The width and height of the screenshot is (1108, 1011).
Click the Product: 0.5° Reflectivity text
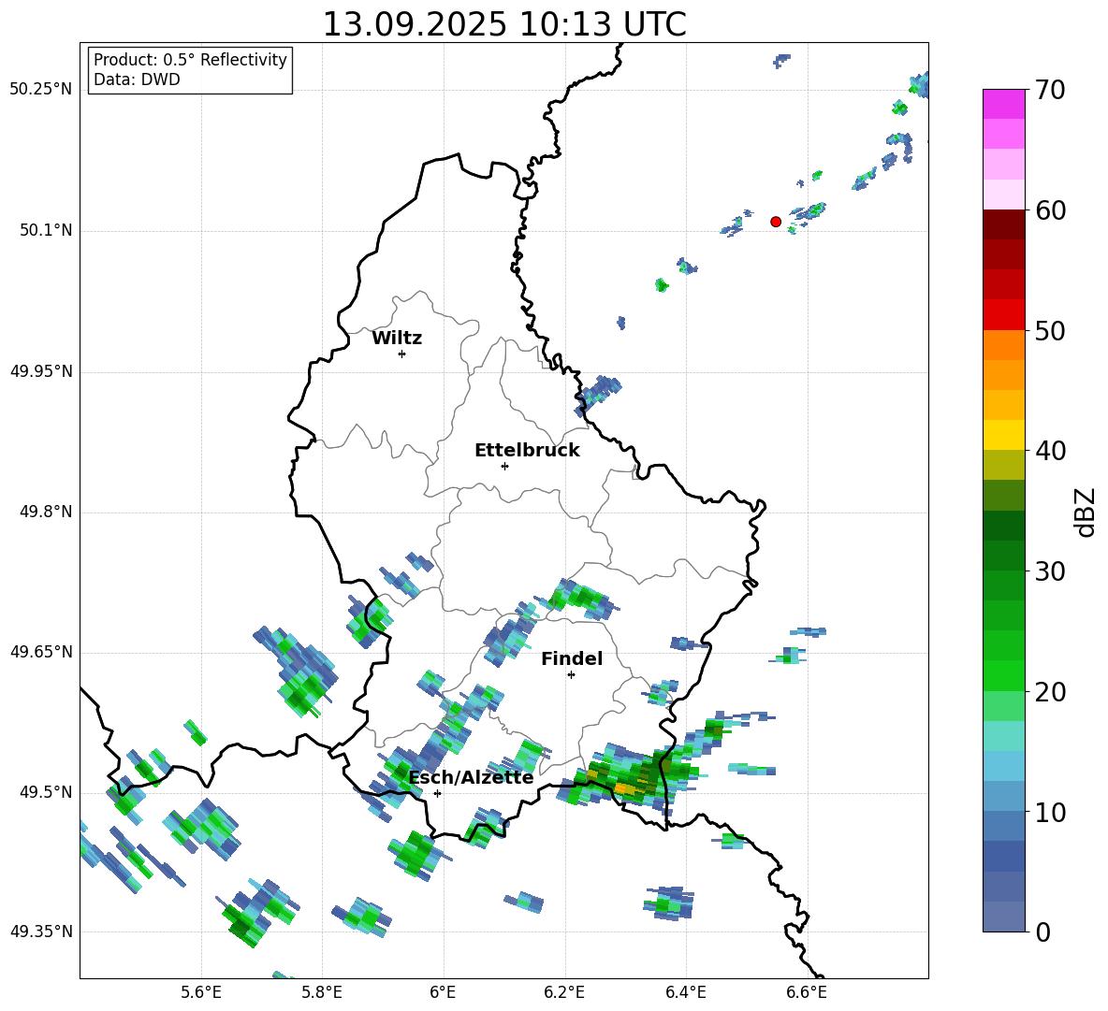coord(190,60)
